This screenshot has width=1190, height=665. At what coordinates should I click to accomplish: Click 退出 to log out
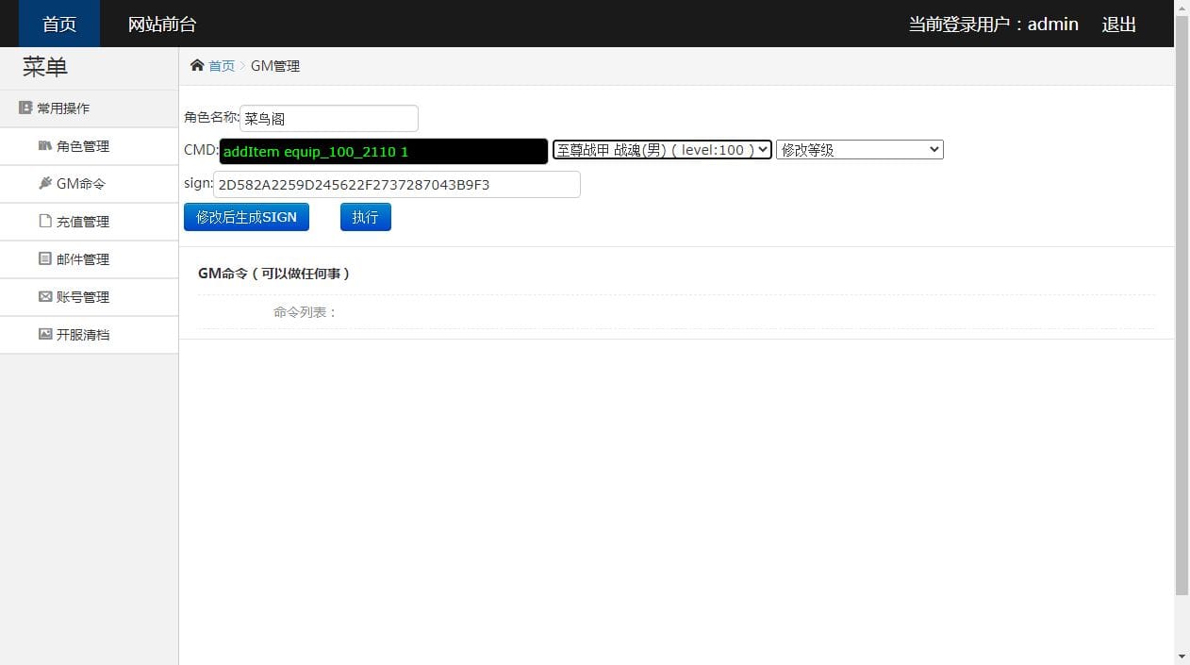[1118, 24]
